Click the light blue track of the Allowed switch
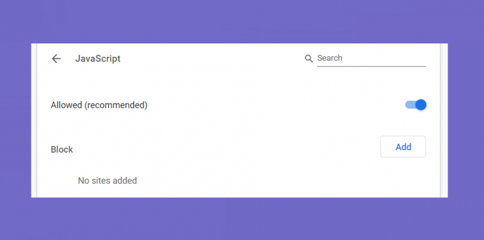This screenshot has height=240, width=484. point(410,105)
